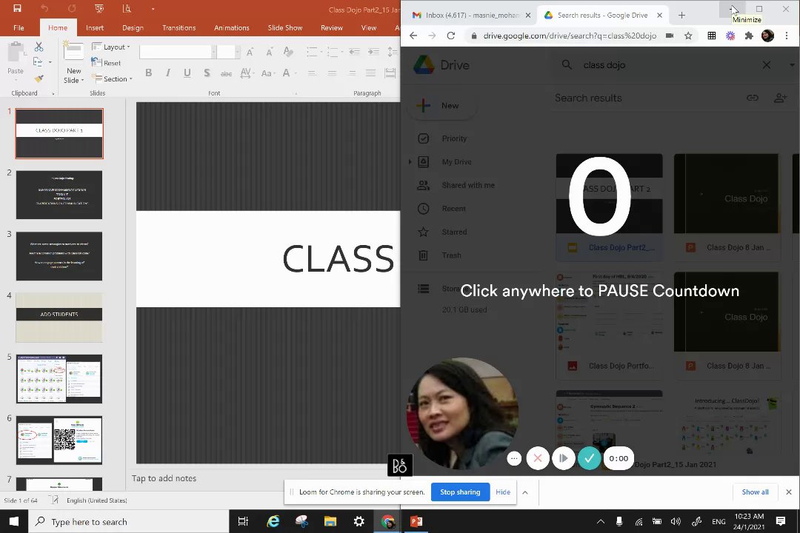The image size is (800, 533).
Task: Open Windows Start menu
Action: 14,521
